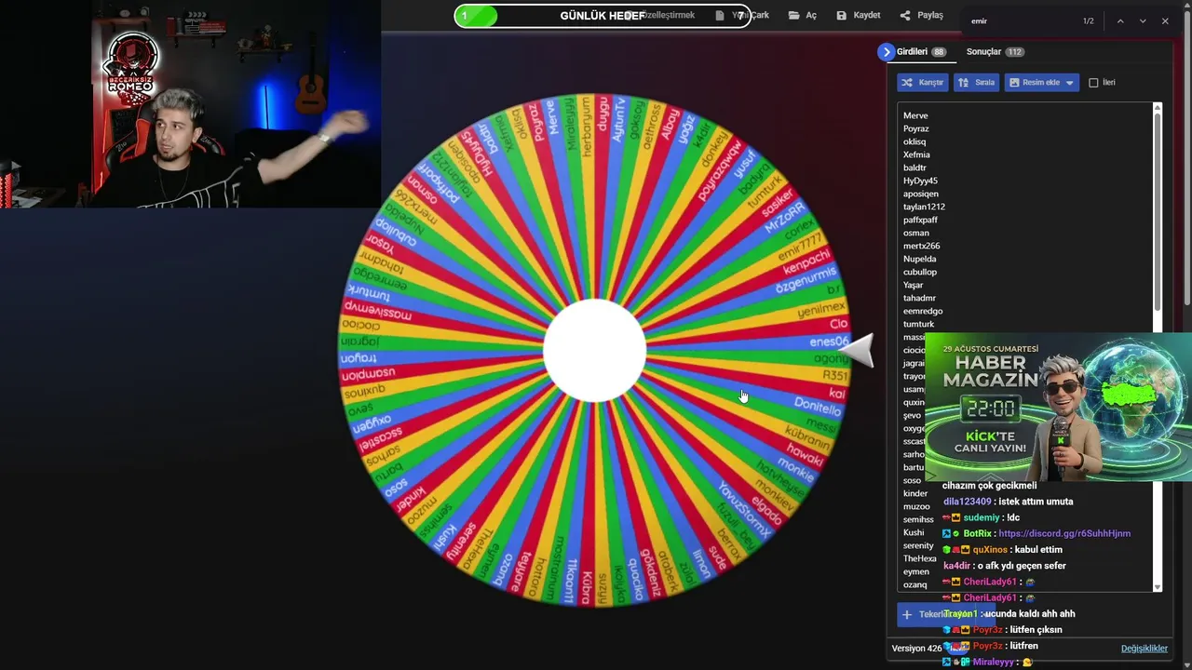Screen dimensions: 1192x670
Task: Create a new wheel with Yeni Çark
Action: pos(742,16)
